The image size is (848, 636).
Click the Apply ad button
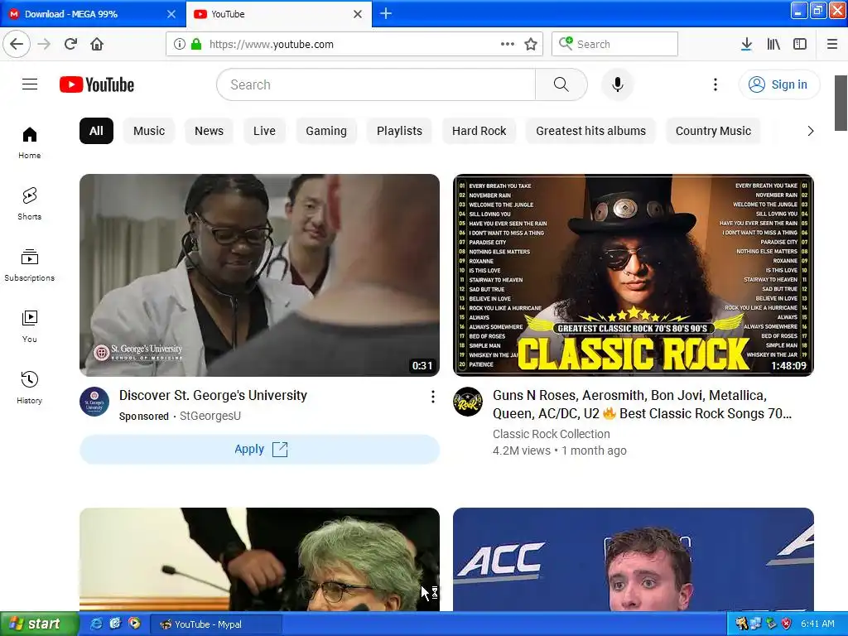[259, 450]
